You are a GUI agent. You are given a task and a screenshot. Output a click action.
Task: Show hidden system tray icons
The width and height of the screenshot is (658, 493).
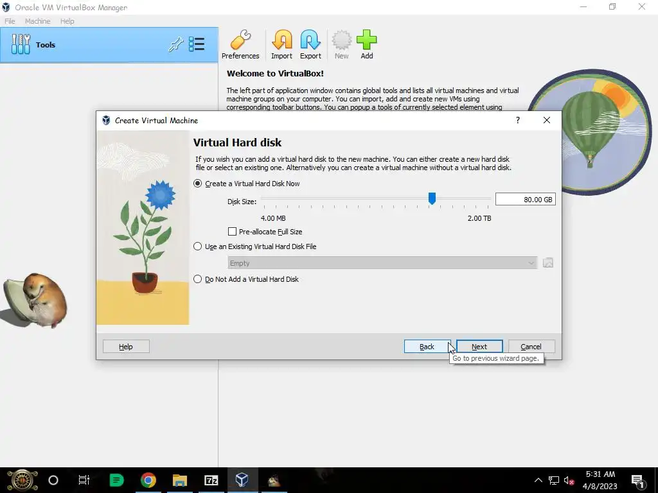(538, 480)
